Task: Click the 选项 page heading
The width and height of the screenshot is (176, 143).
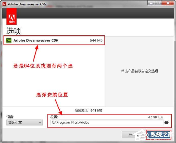Action: tap(14, 31)
